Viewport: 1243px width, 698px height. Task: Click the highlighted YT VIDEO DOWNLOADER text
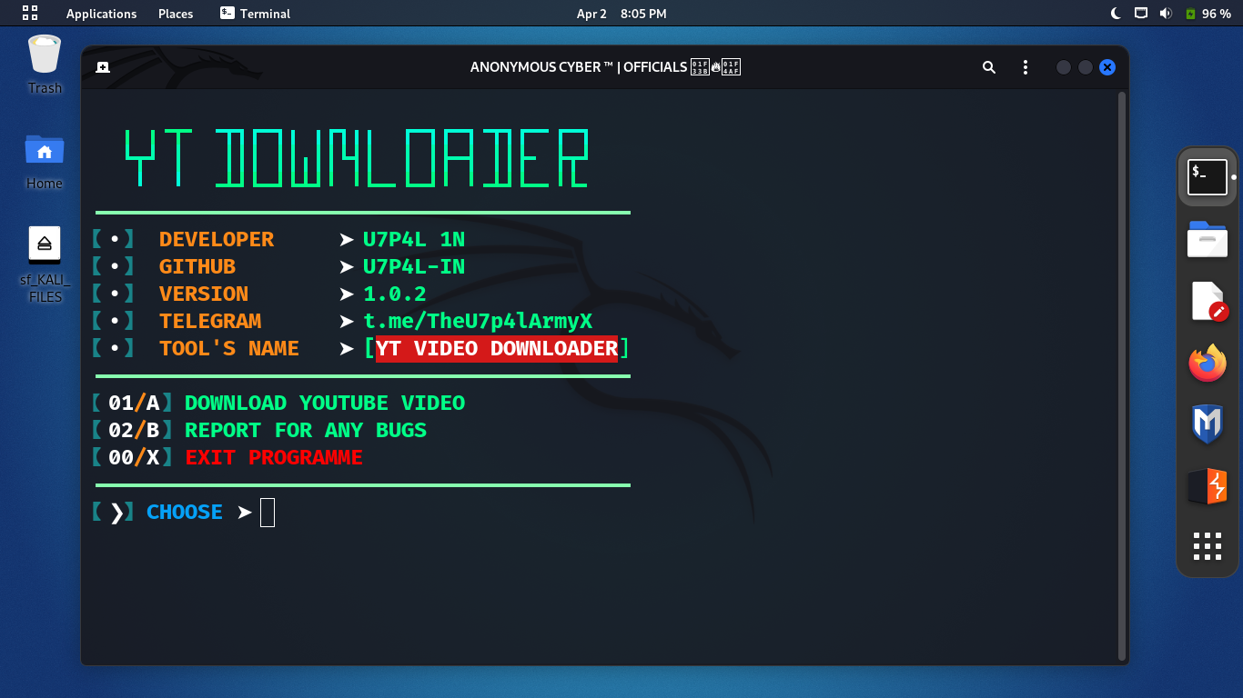tap(497, 349)
